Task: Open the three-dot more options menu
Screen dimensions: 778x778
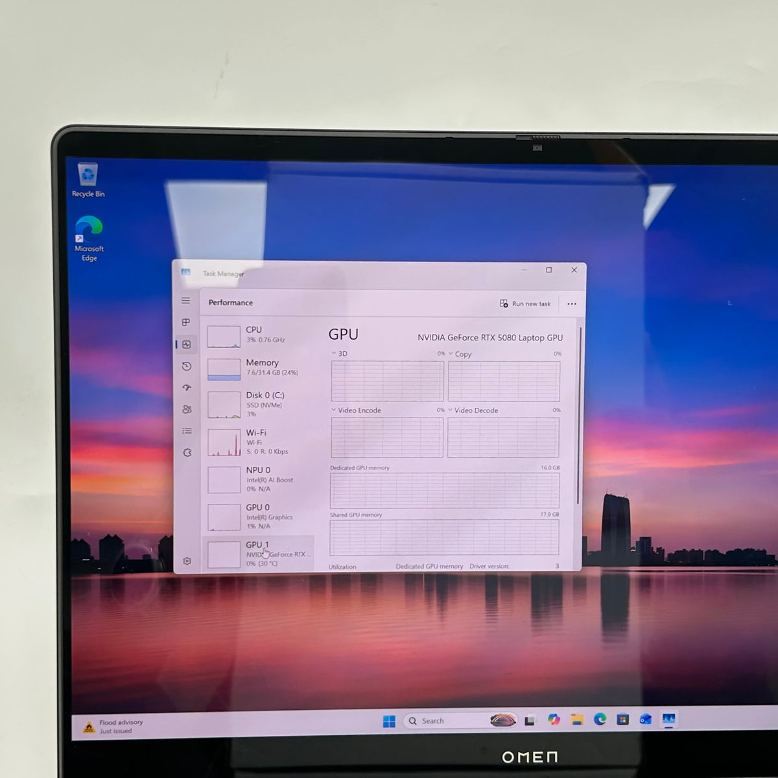Action: coord(572,303)
